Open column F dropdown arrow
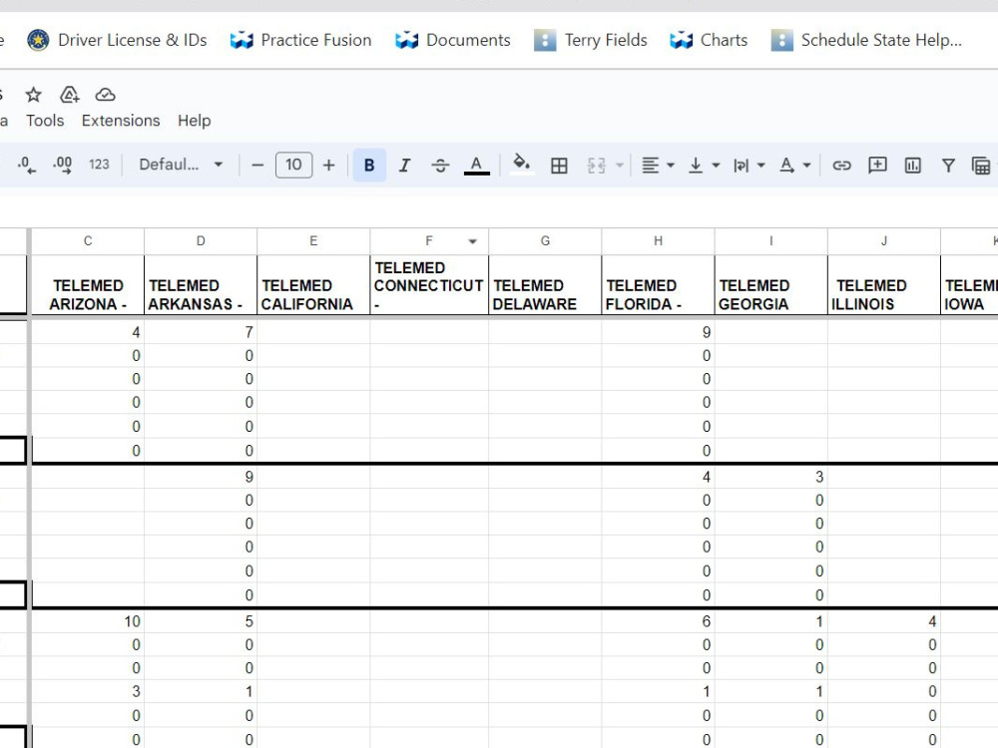Screen dimensions: 998x748 pyautogui.click(x=472, y=241)
